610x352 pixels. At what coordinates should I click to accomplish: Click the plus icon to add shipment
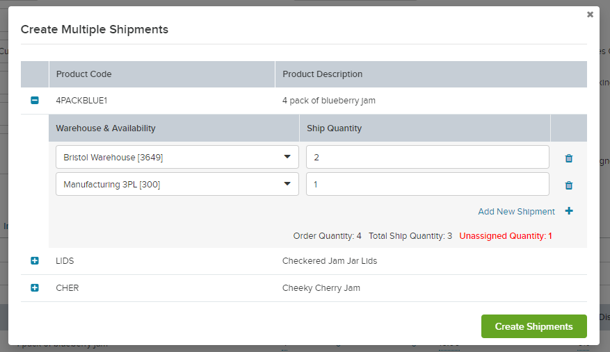click(x=569, y=211)
